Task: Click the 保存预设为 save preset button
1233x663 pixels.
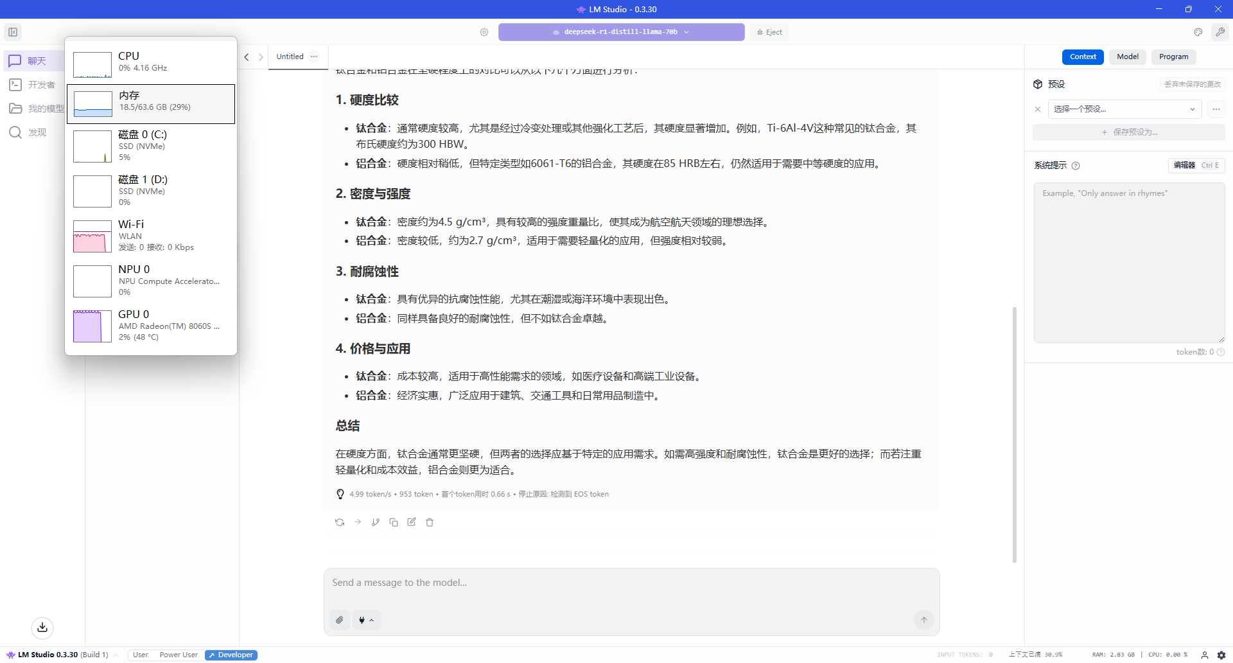Action: 1128,132
